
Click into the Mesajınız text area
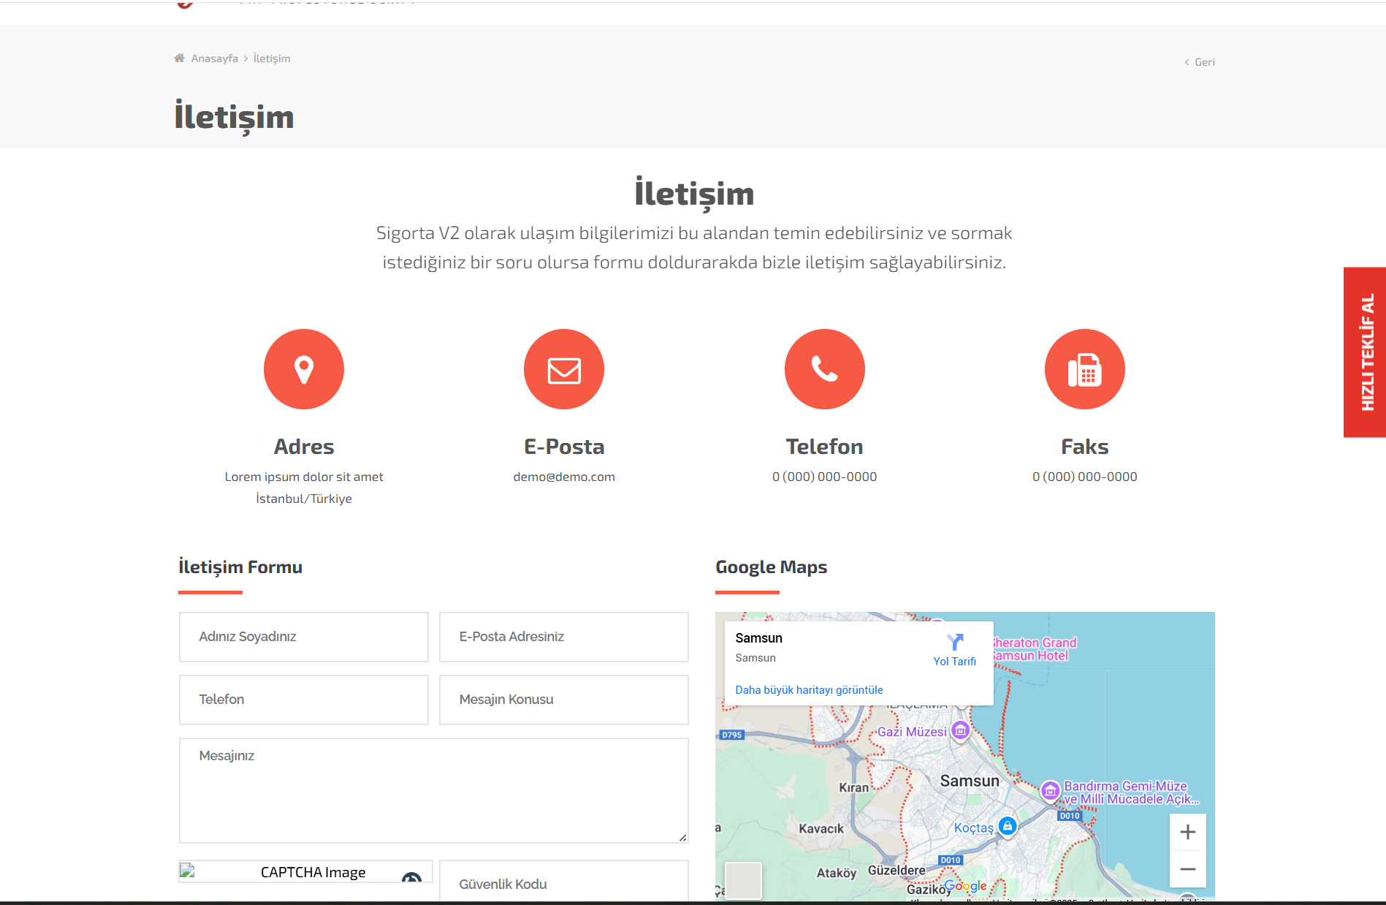click(x=433, y=790)
